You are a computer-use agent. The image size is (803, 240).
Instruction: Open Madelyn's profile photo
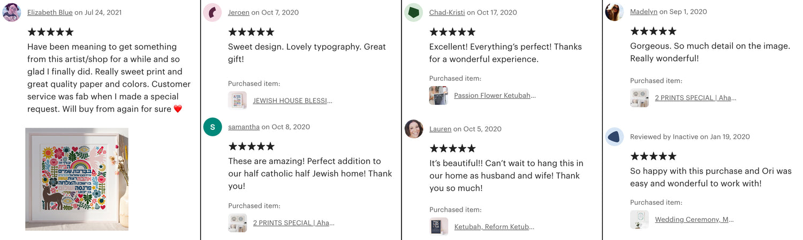pos(614,12)
